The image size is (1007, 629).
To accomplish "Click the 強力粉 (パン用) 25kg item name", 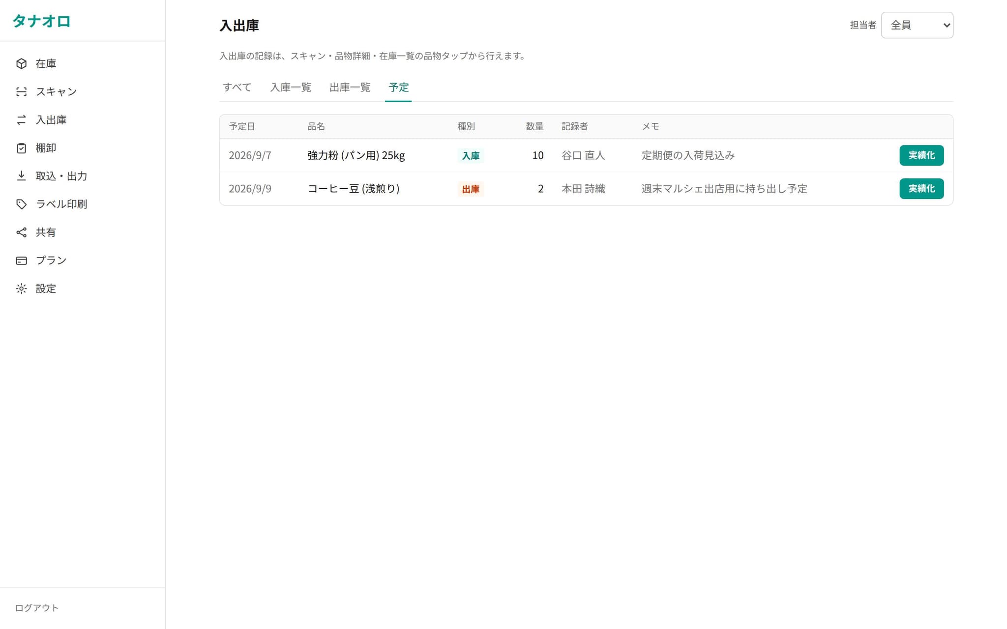I will (x=356, y=155).
